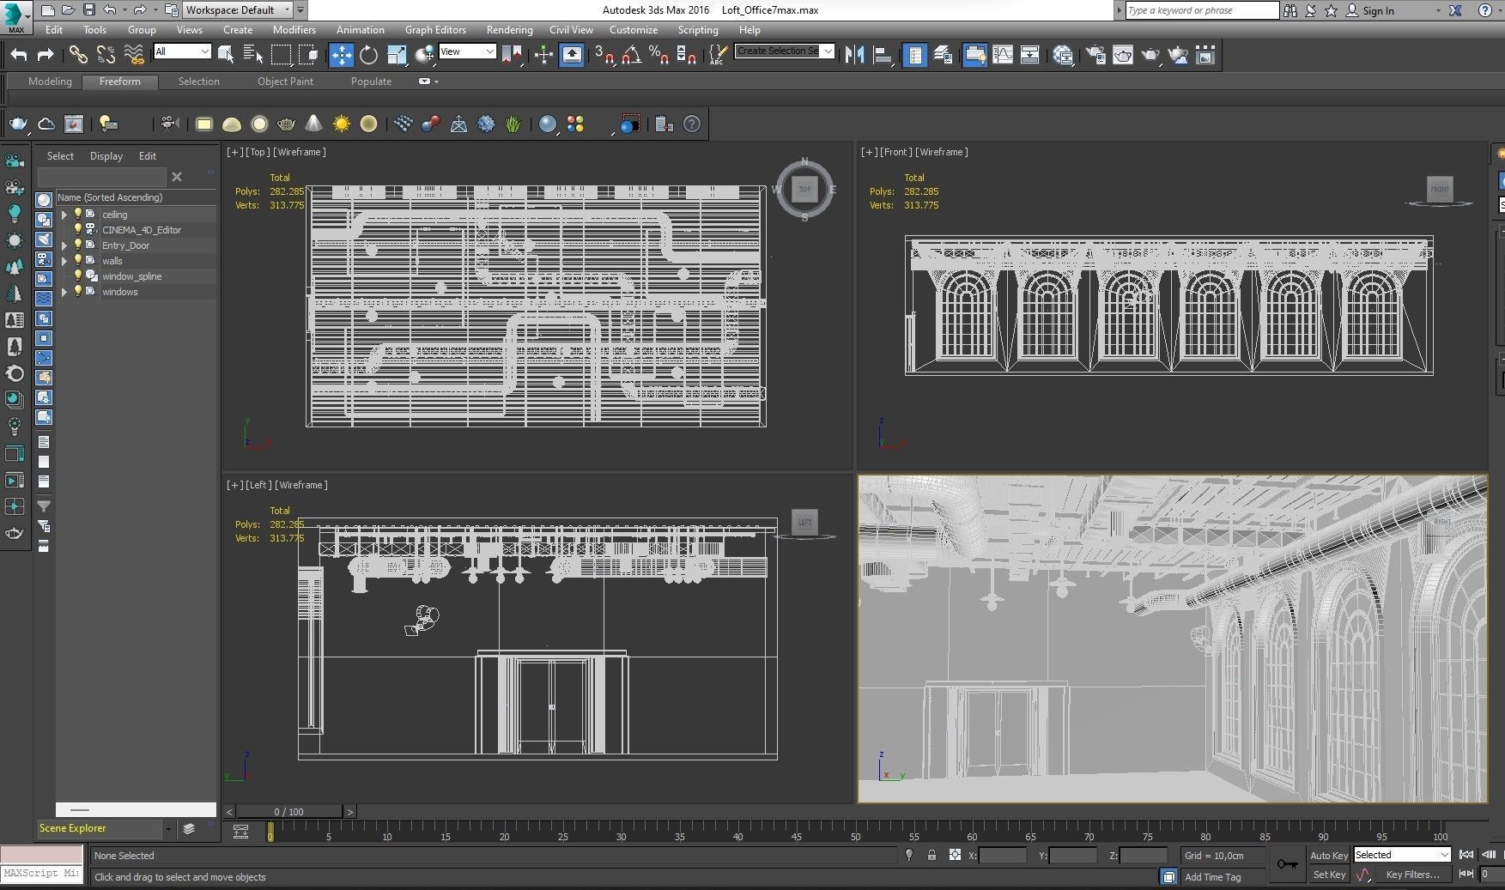Click the MAXScript mini listener field
Image resolution: width=1505 pixels, height=890 pixels.
(41, 874)
